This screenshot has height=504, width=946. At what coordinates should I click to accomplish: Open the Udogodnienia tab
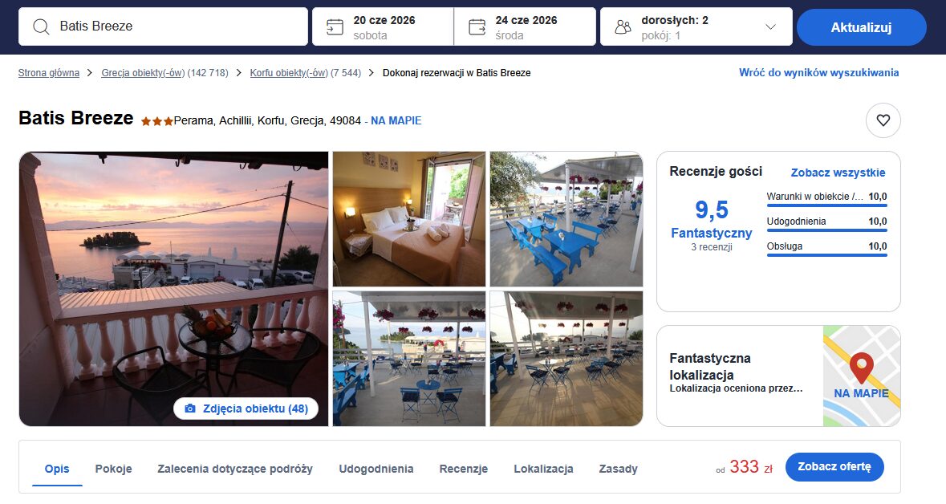point(376,469)
